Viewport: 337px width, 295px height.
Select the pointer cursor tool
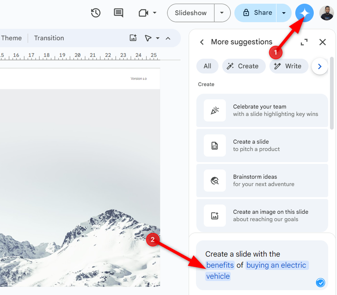click(148, 38)
